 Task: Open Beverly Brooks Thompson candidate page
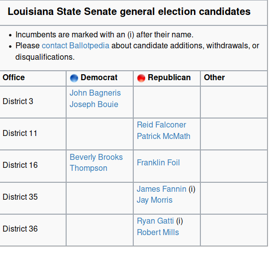pyautogui.click(x=96, y=162)
